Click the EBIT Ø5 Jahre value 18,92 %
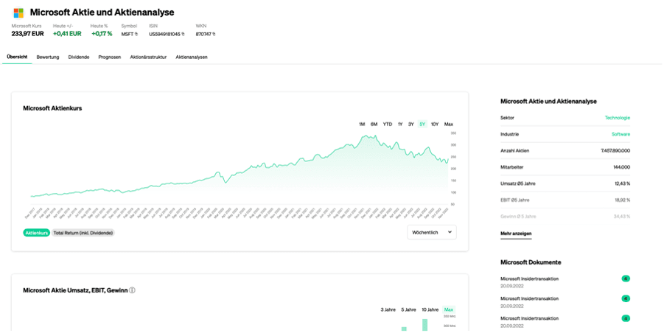Viewport: 664px width, 333px height. click(x=623, y=200)
